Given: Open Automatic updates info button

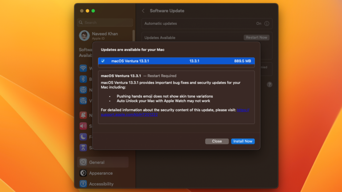Looking at the screenshot, I should pos(267,24).
